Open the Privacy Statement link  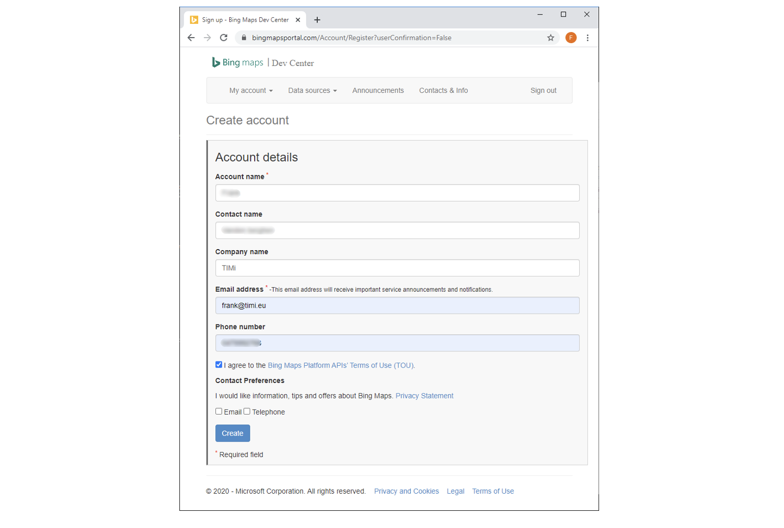tap(424, 396)
